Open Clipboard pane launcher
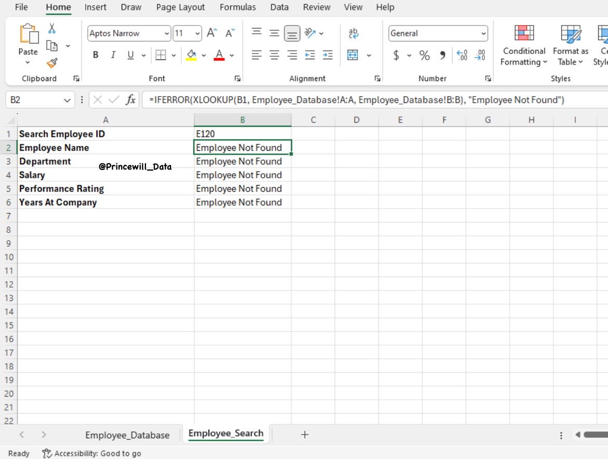The image size is (608, 459). click(x=76, y=78)
